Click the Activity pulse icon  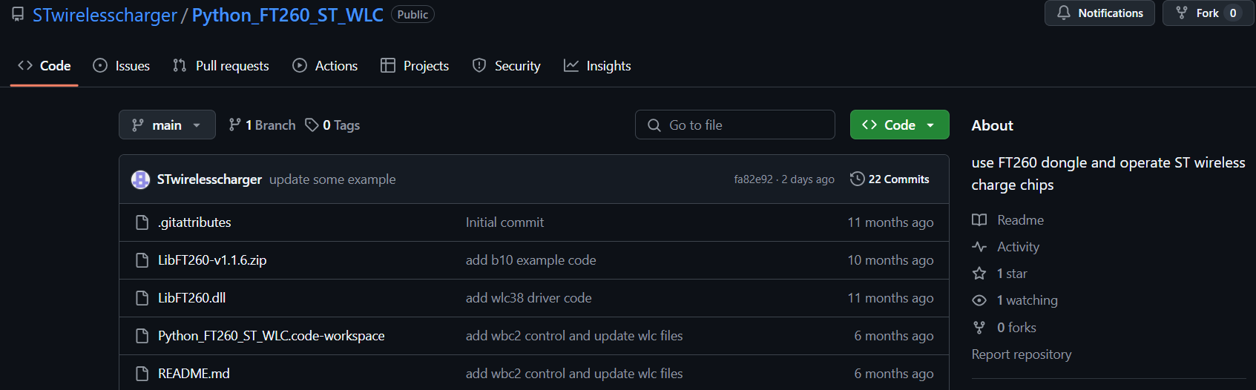click(x=979, y=247)
